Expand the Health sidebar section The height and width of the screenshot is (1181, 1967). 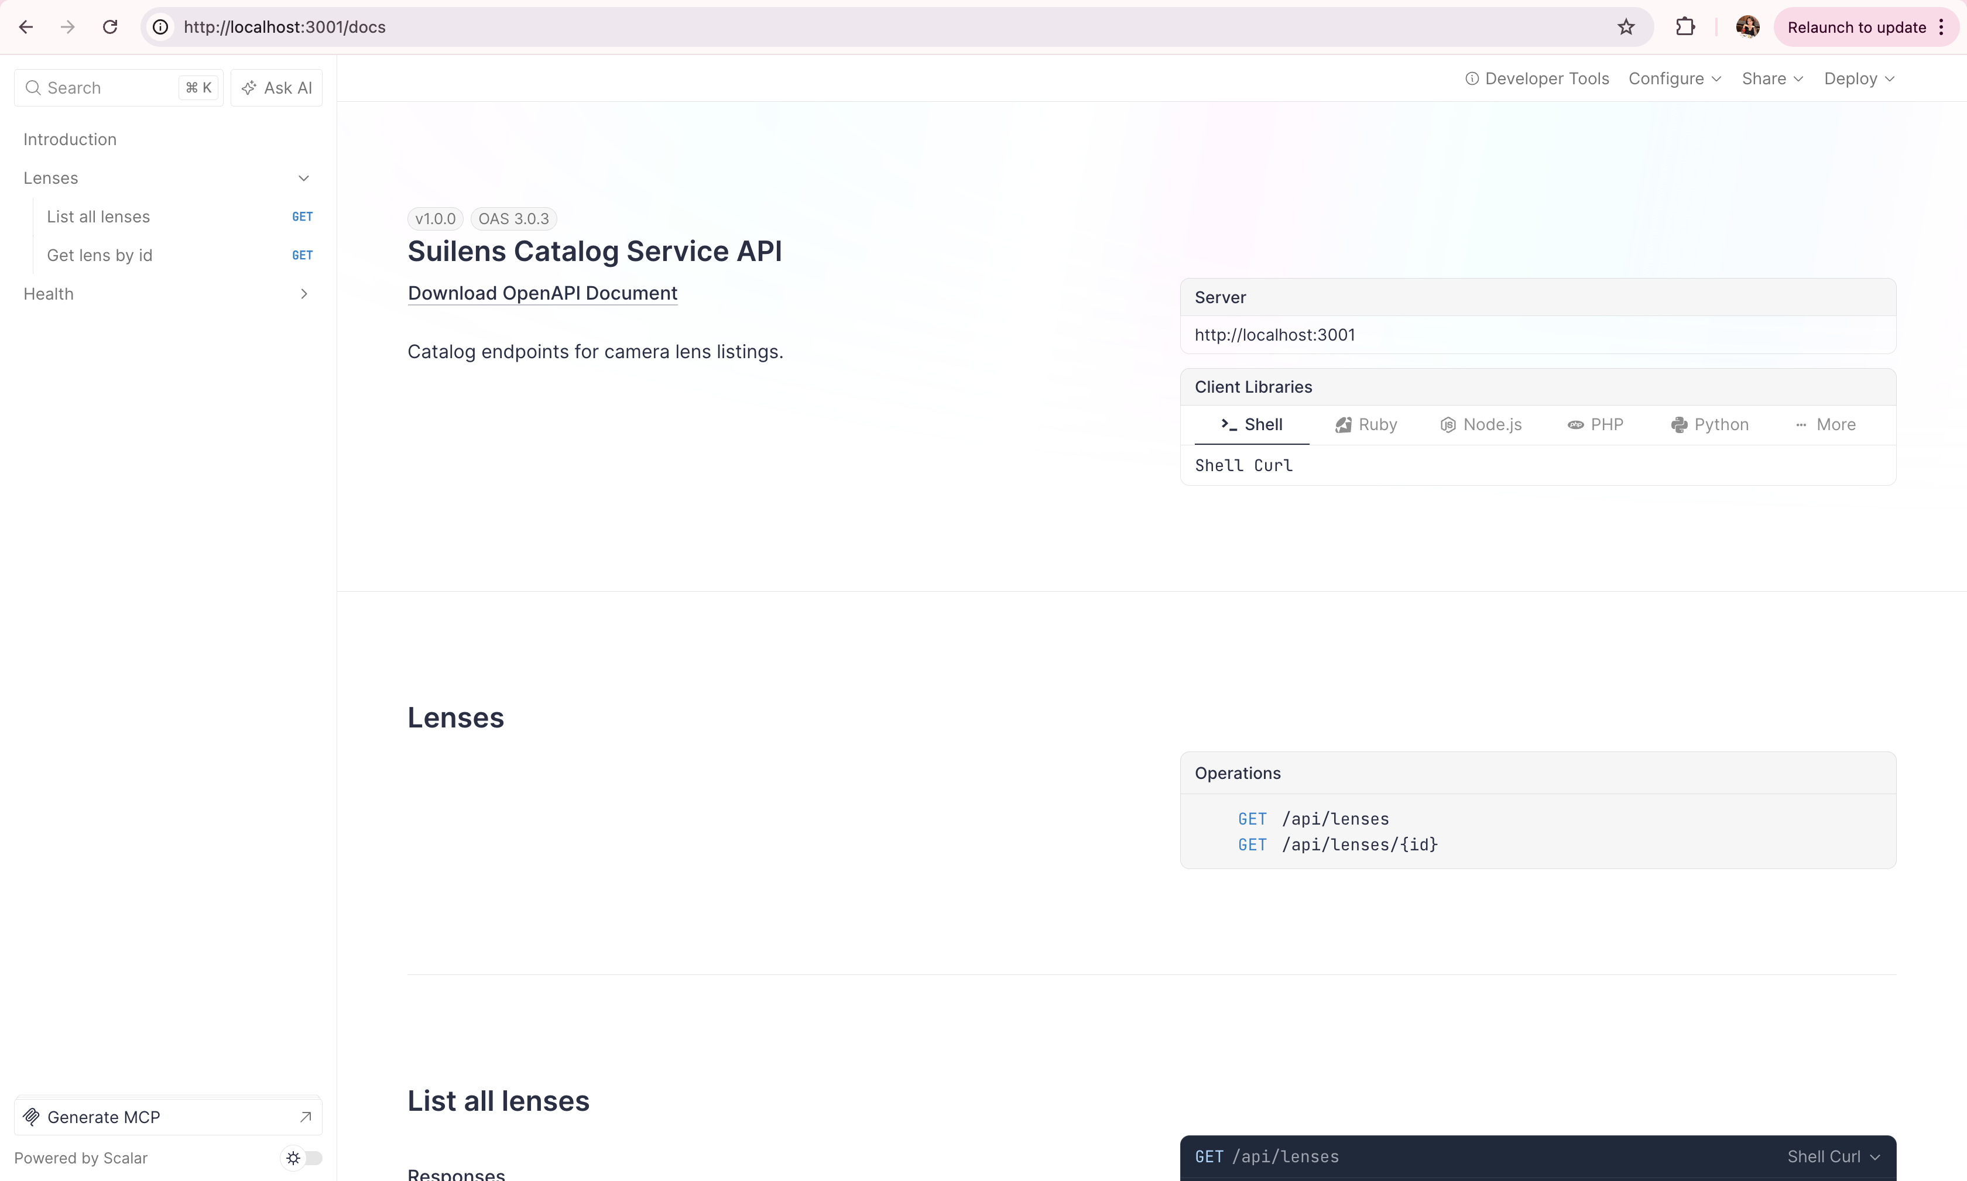click(303, 294)
